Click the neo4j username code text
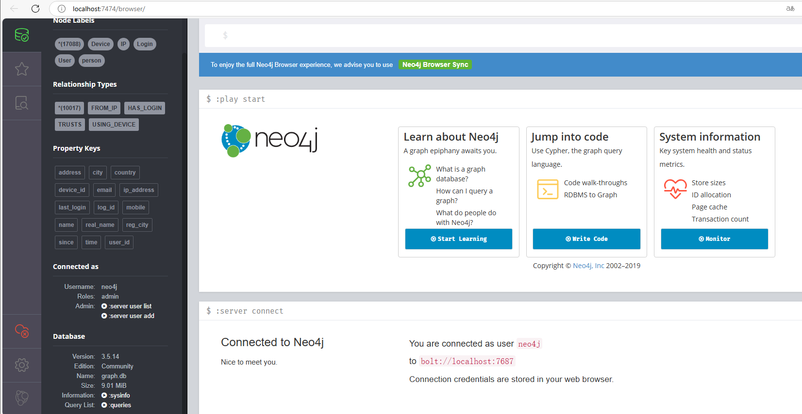The width and height of the screenshot is (802, 414). [529, 344]
